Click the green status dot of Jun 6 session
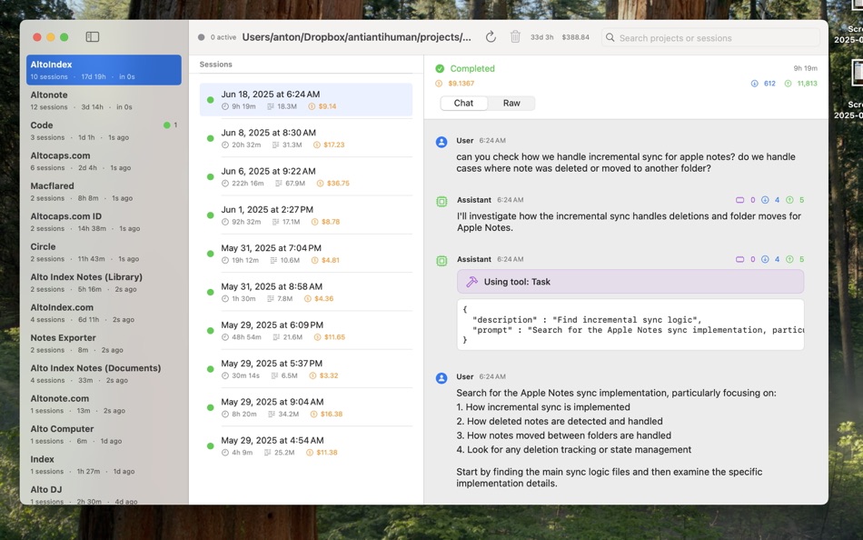 (x=210, y=177)
